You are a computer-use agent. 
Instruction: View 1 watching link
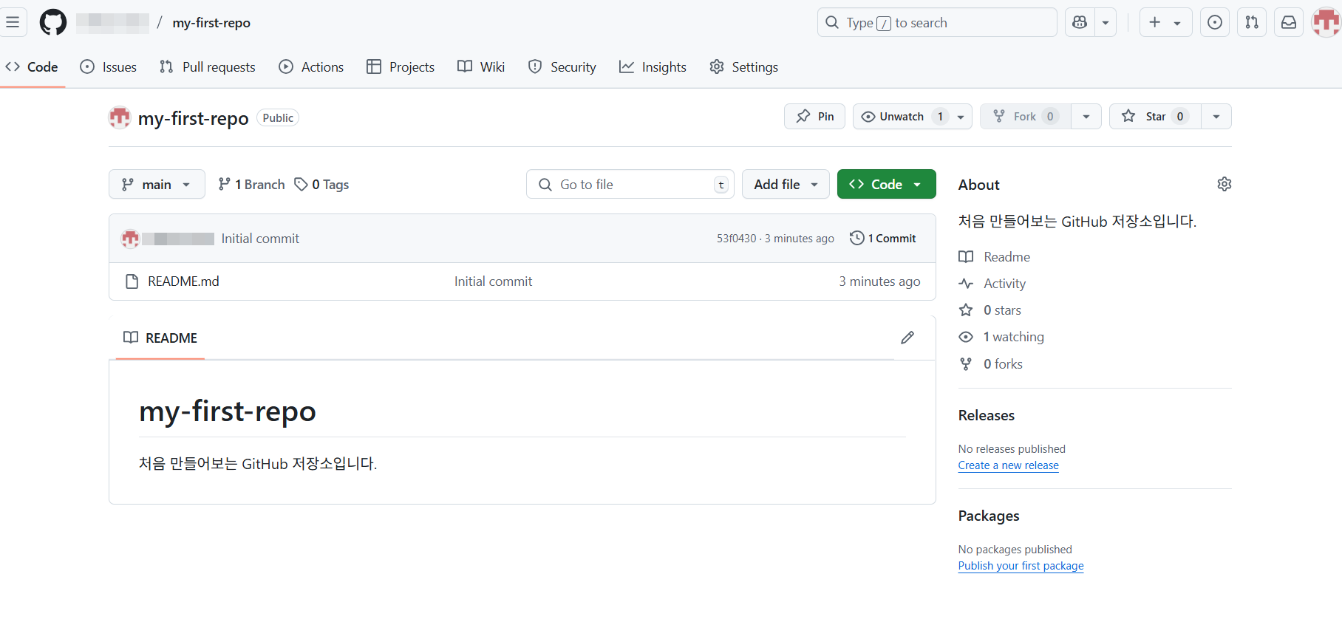tap(1001, 337)
